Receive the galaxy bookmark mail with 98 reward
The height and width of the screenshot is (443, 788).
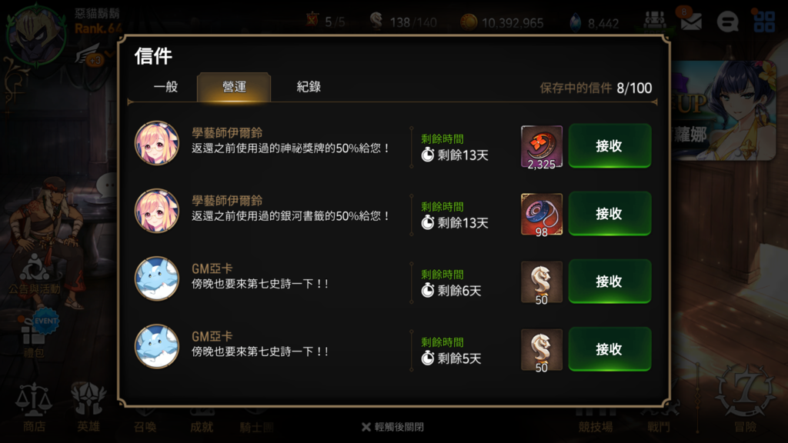(609, 214)
